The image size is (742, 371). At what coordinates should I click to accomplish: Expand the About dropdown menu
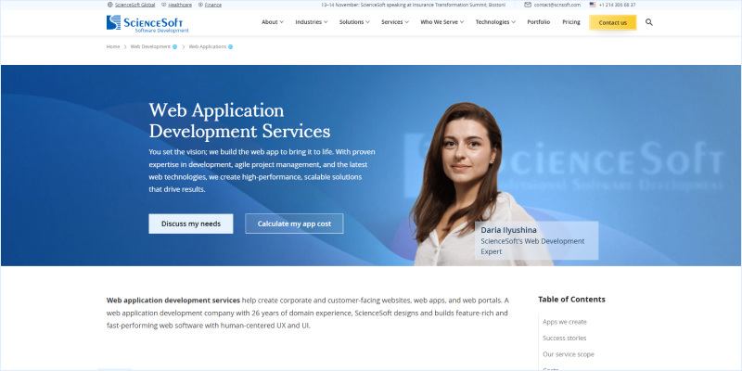273,22
